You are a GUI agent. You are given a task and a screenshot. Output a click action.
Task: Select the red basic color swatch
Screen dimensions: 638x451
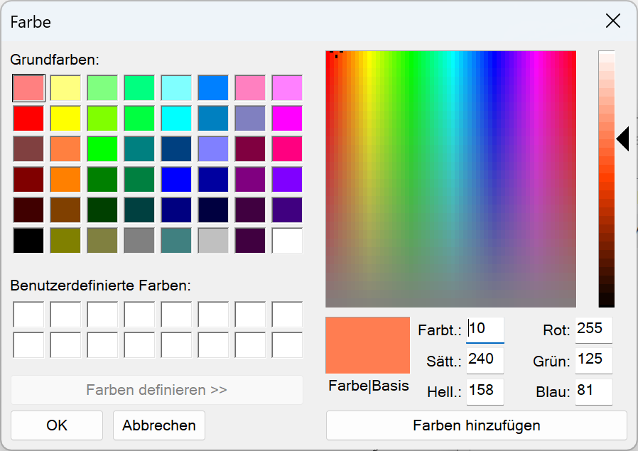(28, 118)
